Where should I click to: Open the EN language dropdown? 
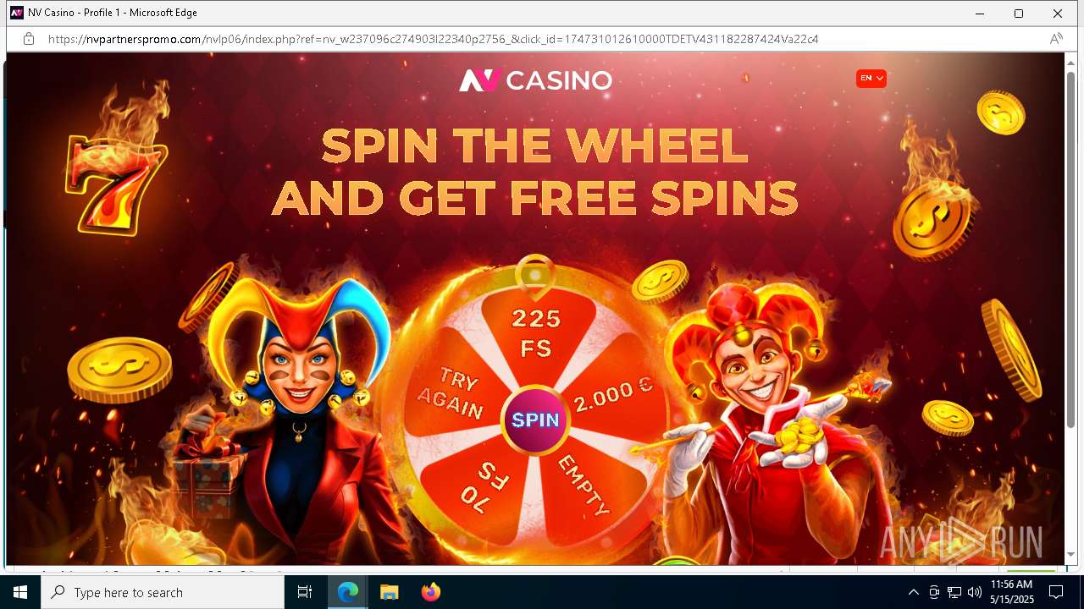click(871, 78)
